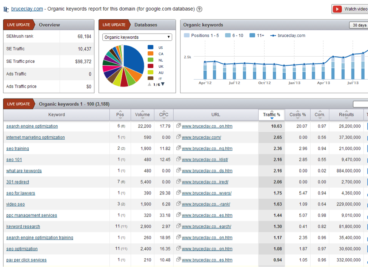Open 'pay per click services' keyword link
The width and height of the screenshot is (368, 267).
click(x=26, y=260)
